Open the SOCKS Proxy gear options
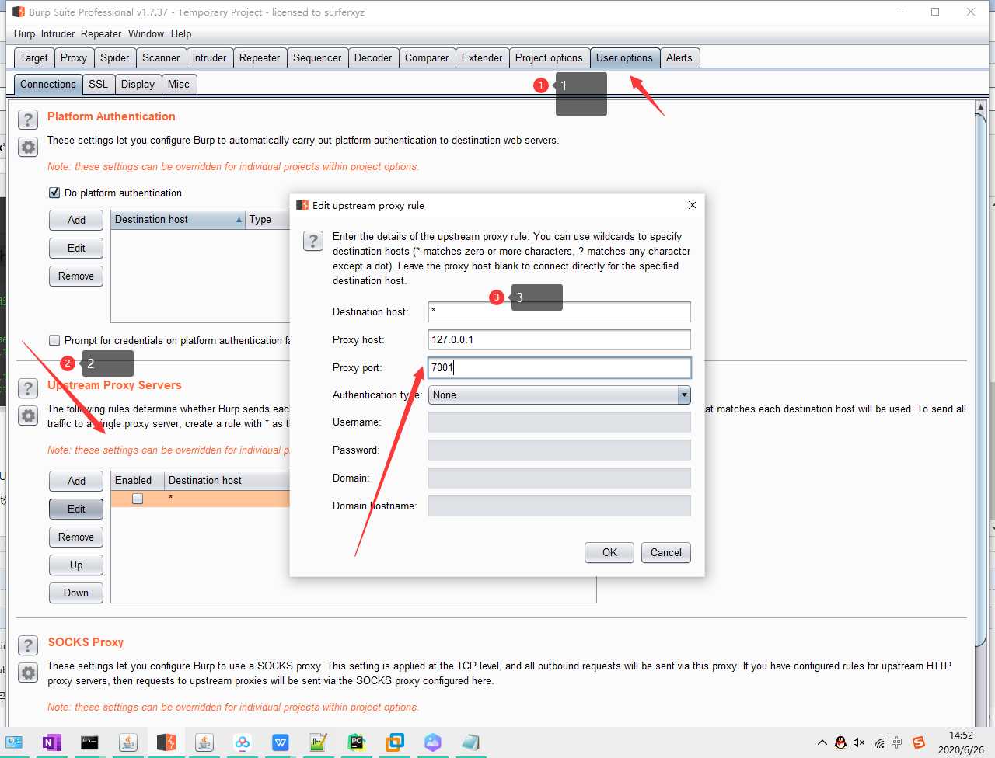 (x=28, y=673)
